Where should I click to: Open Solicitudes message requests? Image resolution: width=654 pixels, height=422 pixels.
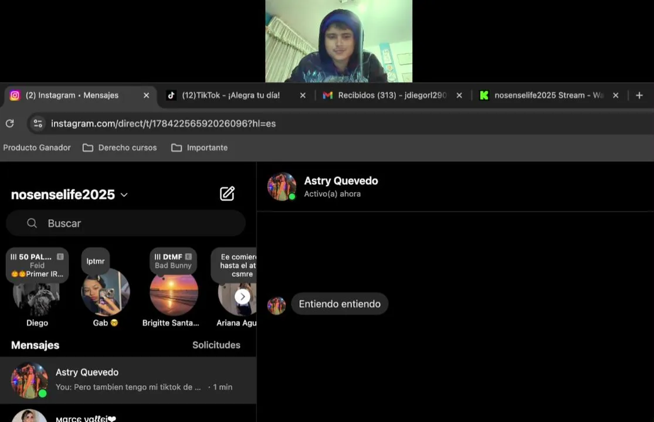tap(216, 345)
